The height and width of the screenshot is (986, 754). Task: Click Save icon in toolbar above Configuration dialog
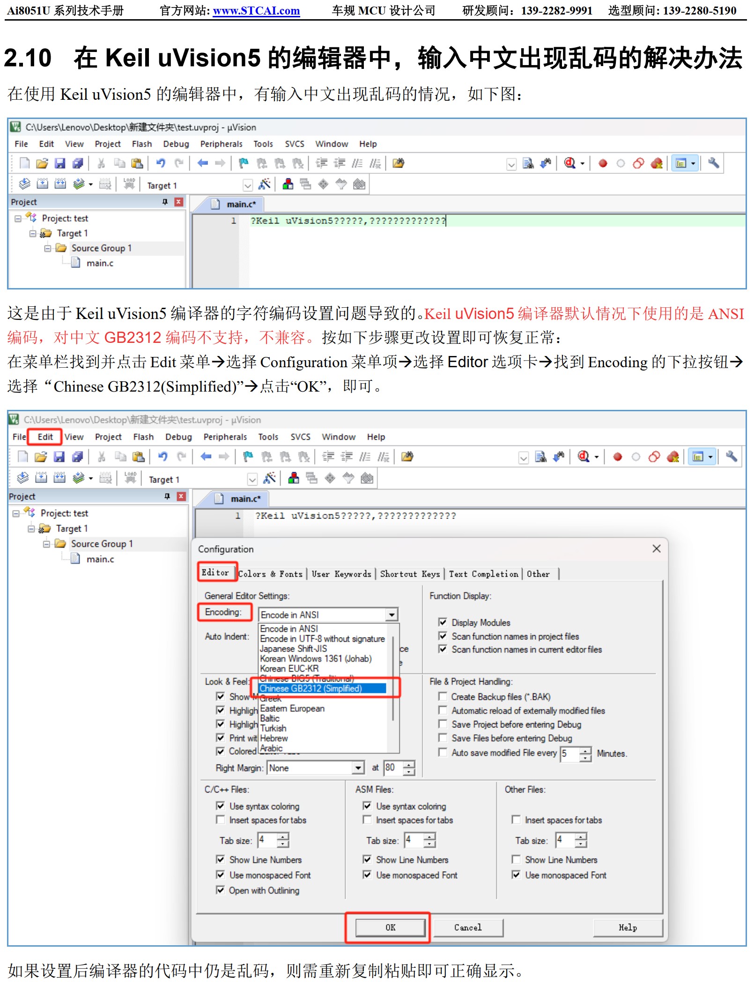pos(59,457)
